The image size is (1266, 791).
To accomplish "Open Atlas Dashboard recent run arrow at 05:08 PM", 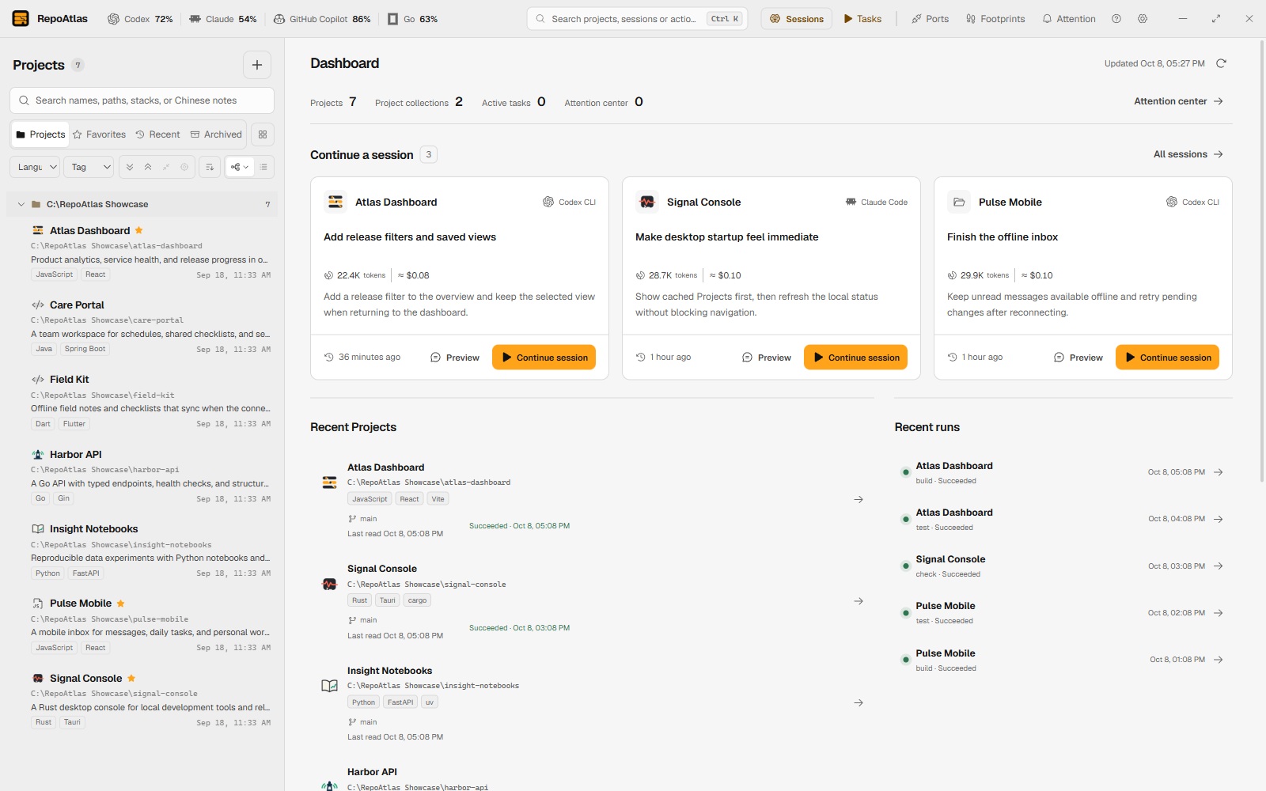I will point(1219,472).
